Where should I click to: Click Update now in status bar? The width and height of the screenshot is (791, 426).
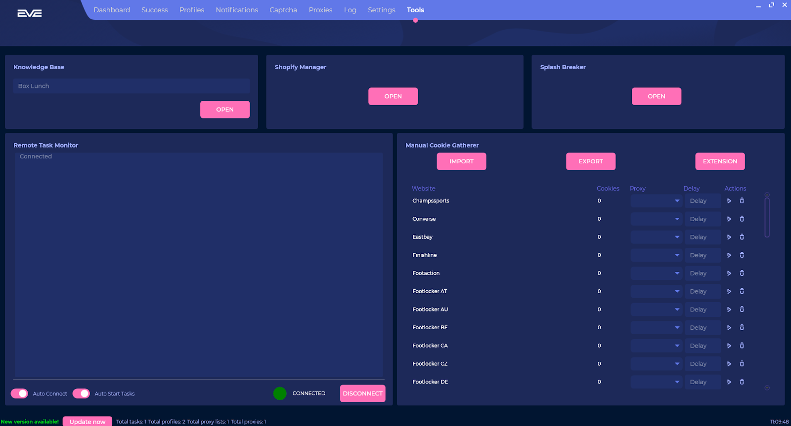coord(88,422)
